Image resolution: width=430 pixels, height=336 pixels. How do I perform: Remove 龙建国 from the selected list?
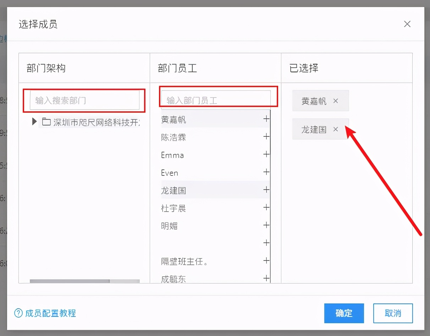point(335,129)
